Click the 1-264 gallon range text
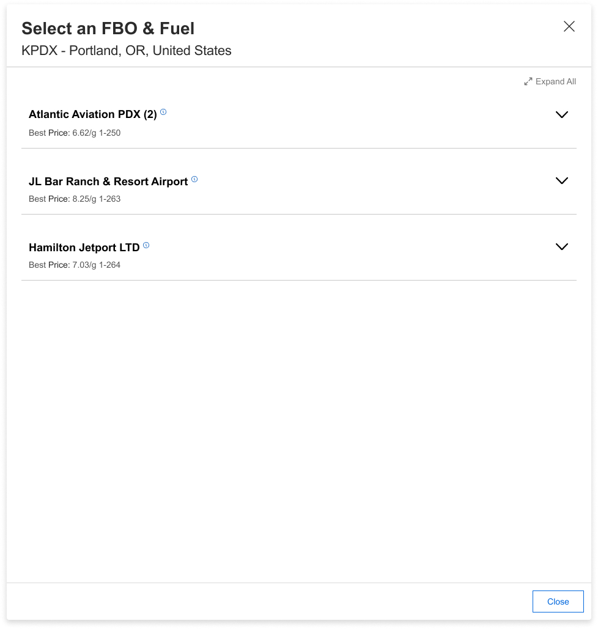 pos(110,265)
